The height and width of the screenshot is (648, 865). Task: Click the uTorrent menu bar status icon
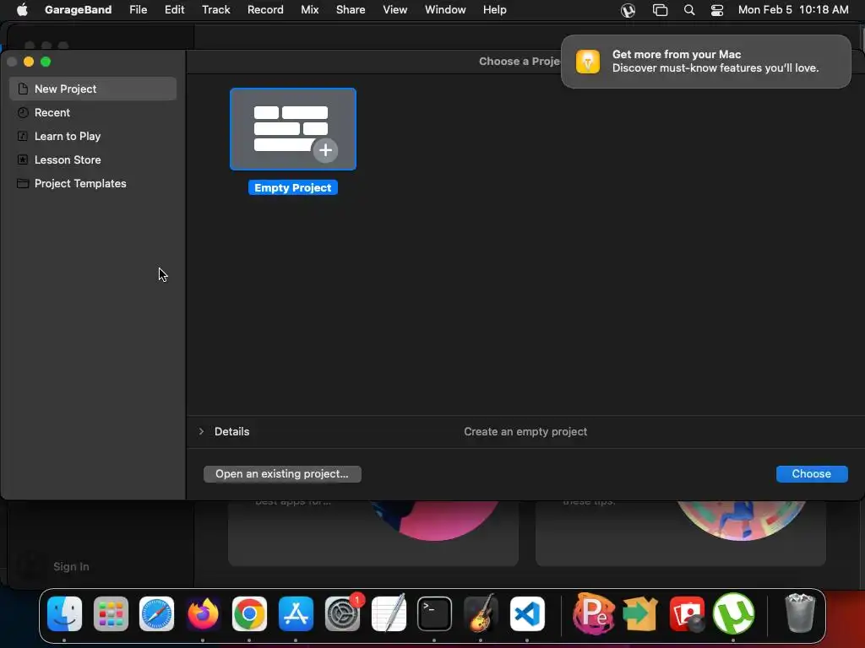pyautogui.click(x=628, y=10)
